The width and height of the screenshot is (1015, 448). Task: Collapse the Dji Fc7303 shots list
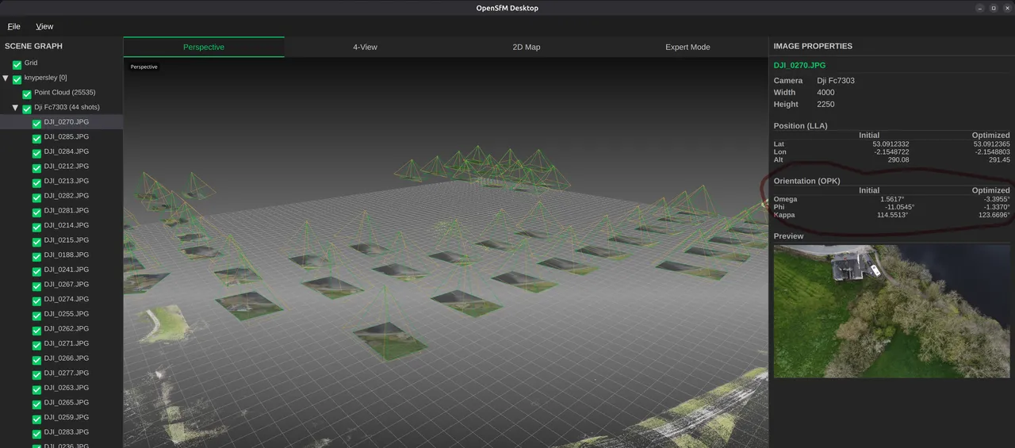[15, 108]
